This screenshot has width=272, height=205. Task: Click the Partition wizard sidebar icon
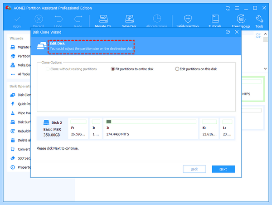(x=13, y=56)
